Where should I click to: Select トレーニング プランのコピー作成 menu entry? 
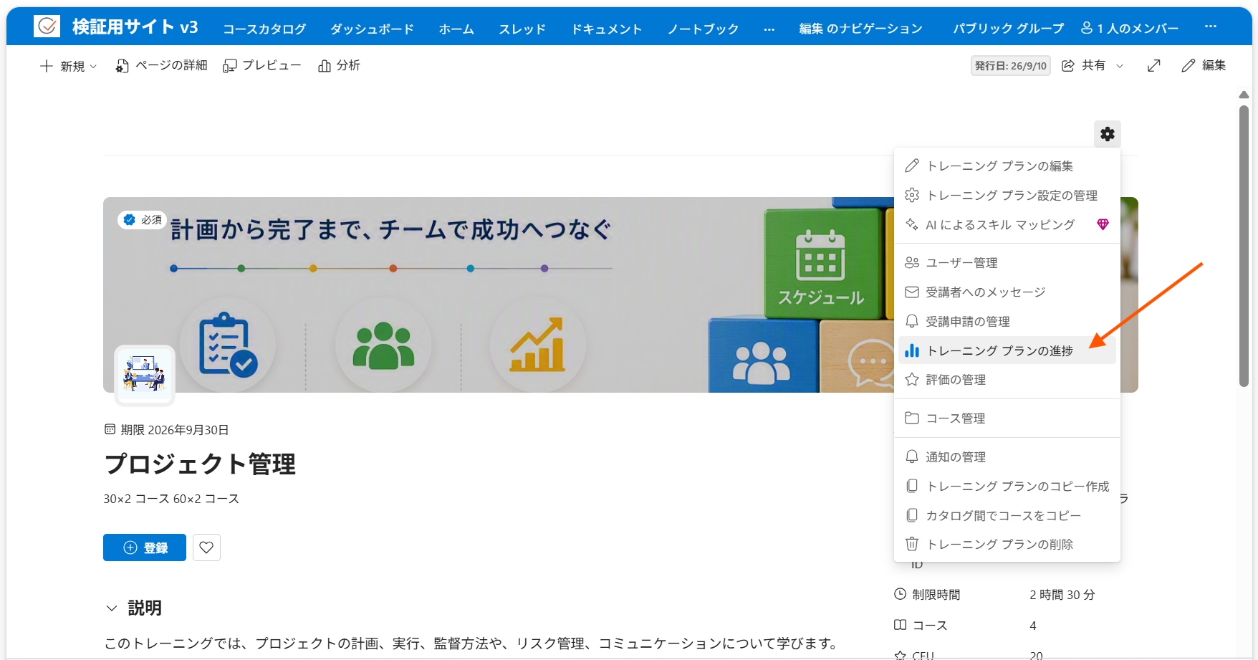[1007, 486]
